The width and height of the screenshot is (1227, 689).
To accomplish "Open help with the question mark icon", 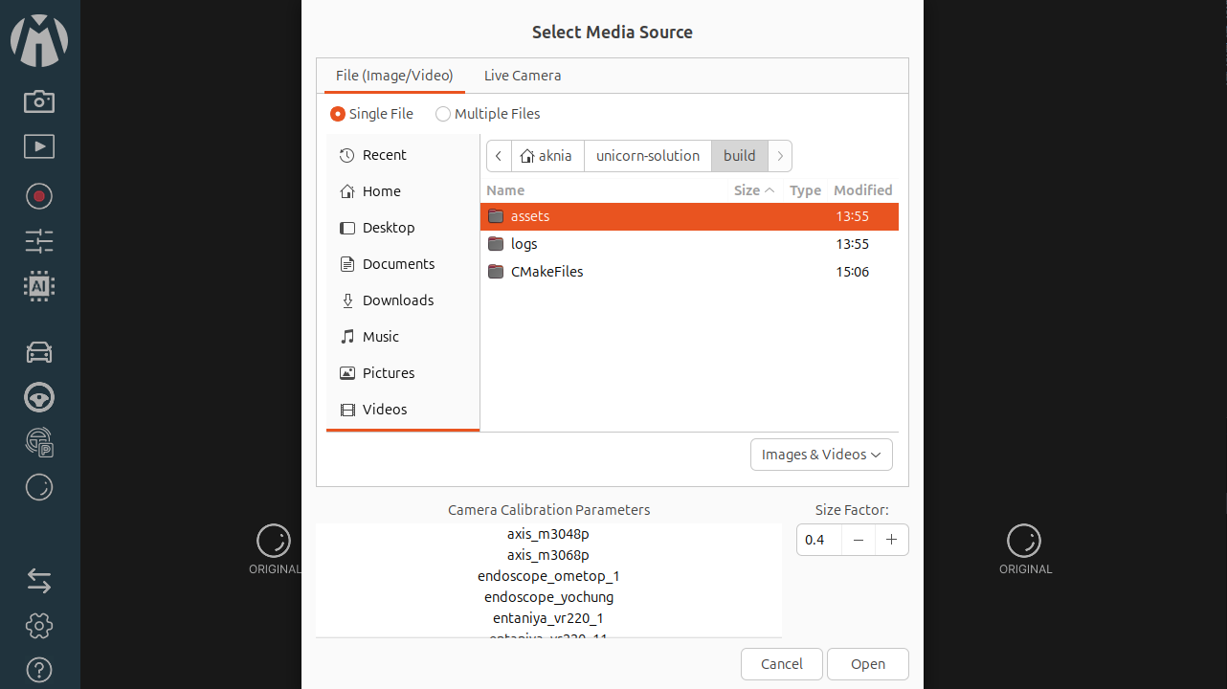I will pyautogui.click(x=39, y=670).
